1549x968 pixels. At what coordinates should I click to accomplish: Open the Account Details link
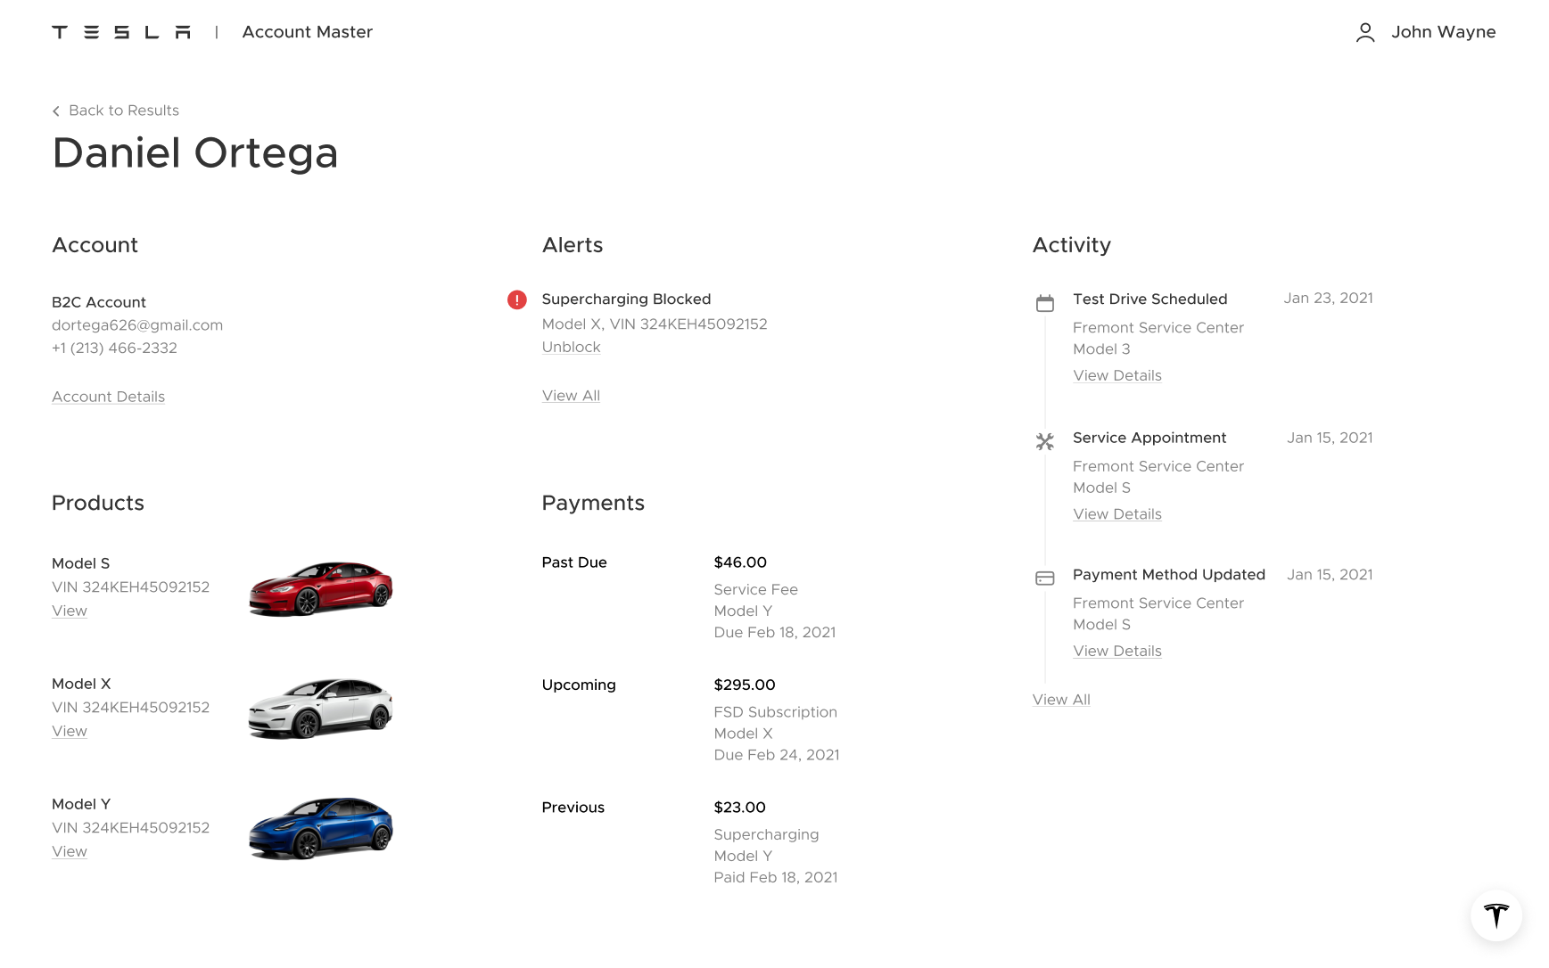click(108, 397)
